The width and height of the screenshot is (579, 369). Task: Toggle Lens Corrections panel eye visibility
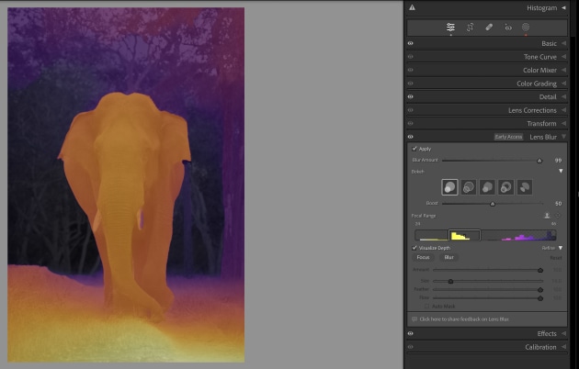click(410, 110)
